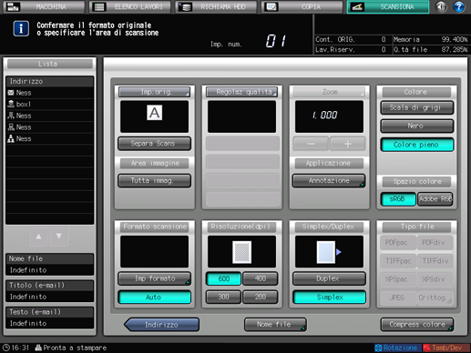
Task: Decrease zoom with minus button
Action: tap(311, 144)
